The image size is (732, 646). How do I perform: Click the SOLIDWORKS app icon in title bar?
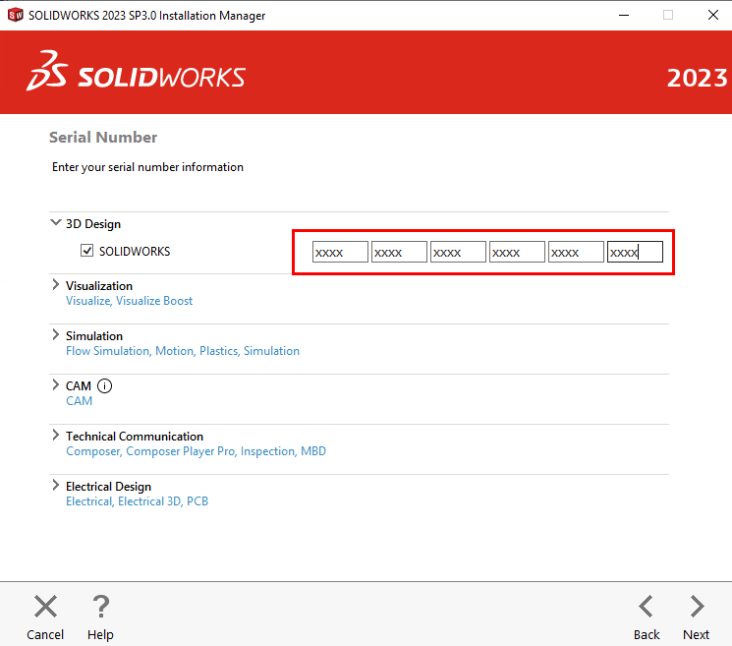[x=15, y=15]
